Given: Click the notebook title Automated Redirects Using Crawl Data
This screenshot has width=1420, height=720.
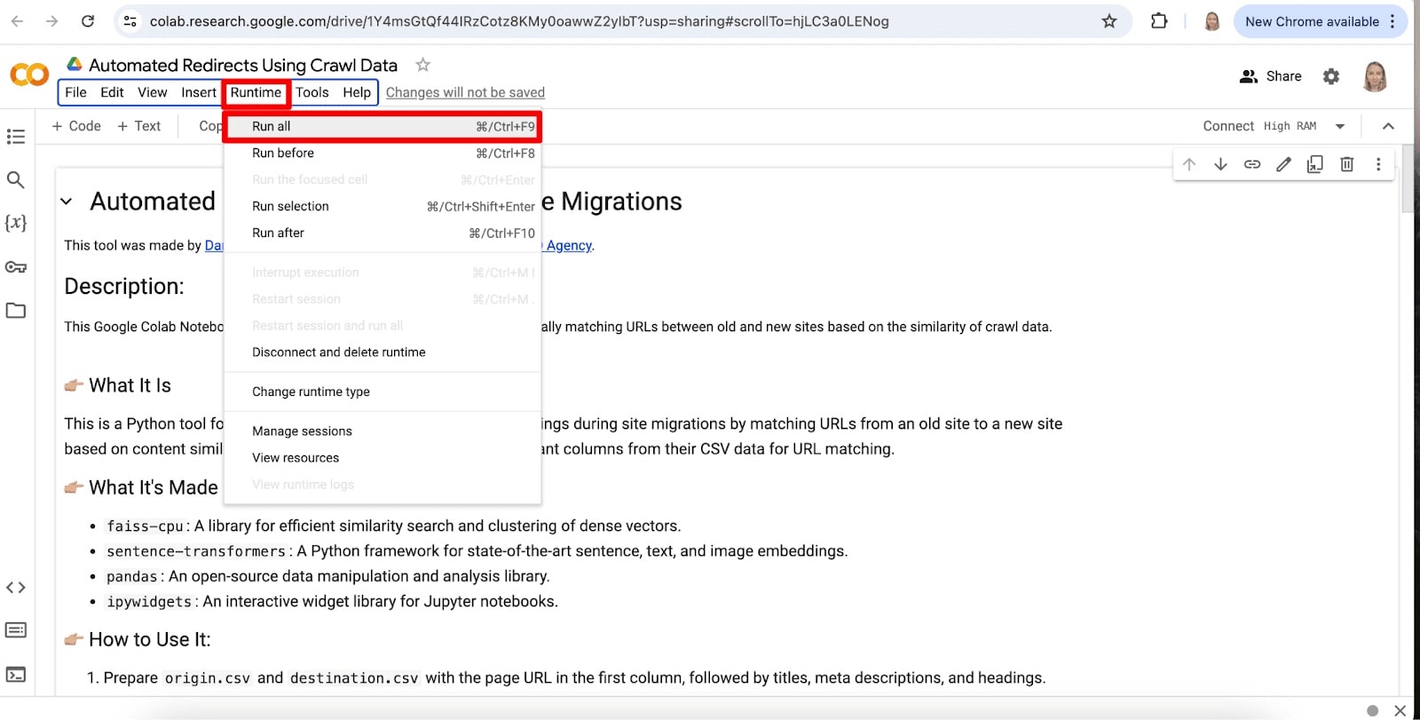Looking at the screenshot, I should click(x=243, y=65).
